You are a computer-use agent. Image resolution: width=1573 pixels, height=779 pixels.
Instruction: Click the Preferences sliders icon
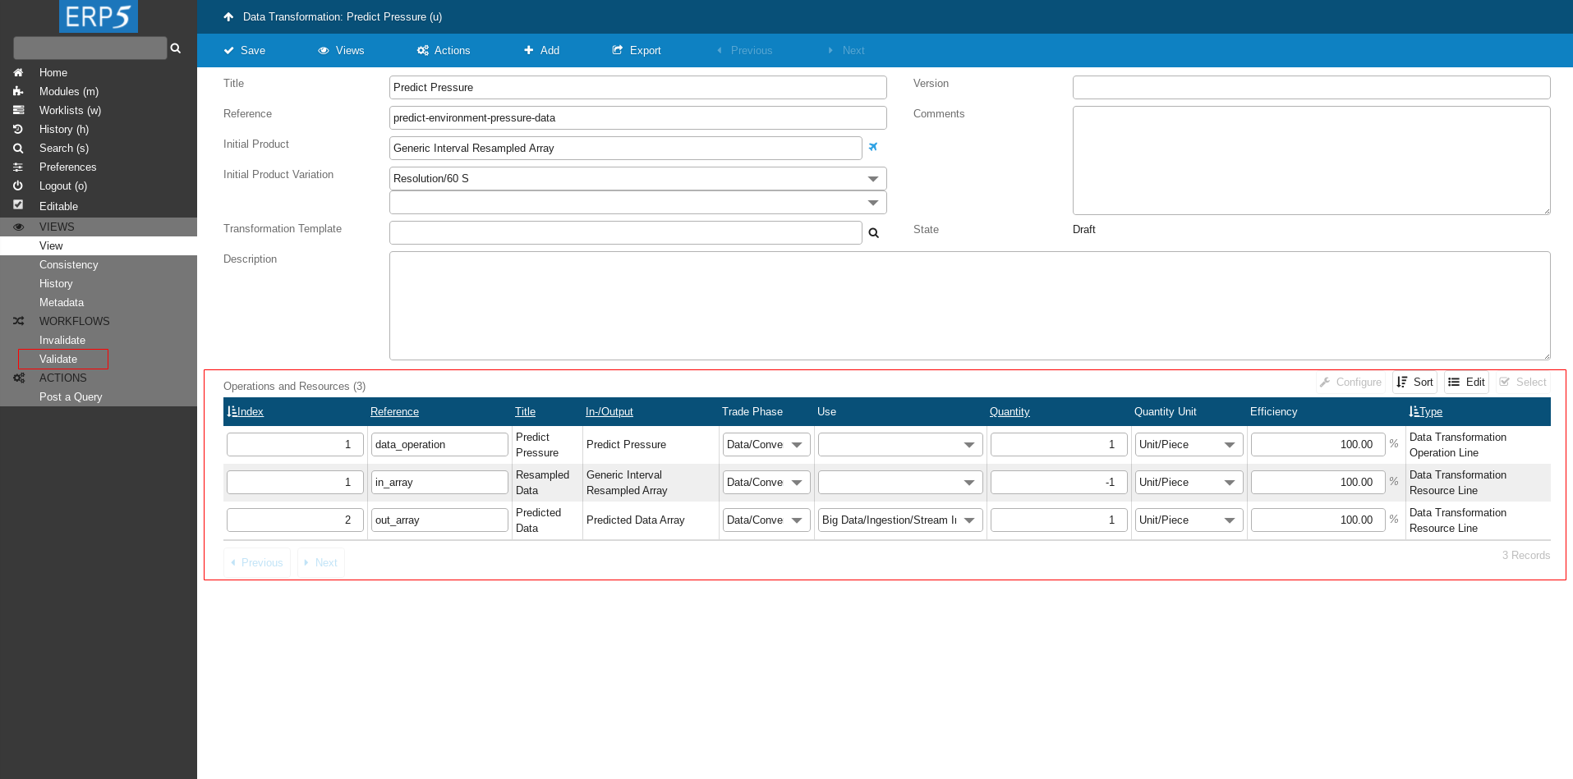18,167
